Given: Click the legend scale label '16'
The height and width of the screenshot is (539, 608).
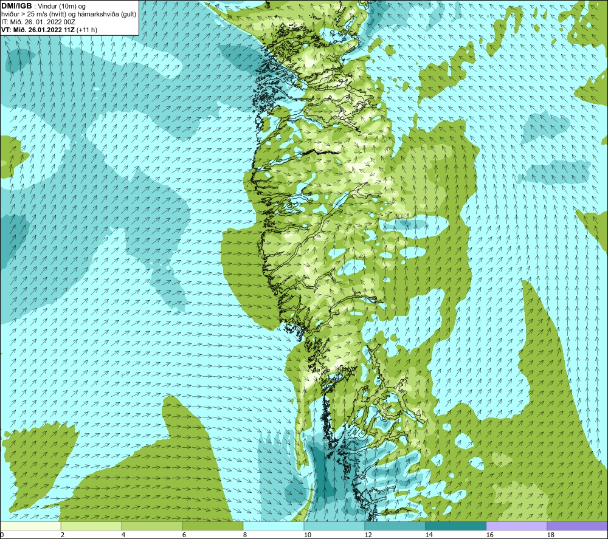Looking at the screenshot, I should pyautogui.click(x=489, y=535).
